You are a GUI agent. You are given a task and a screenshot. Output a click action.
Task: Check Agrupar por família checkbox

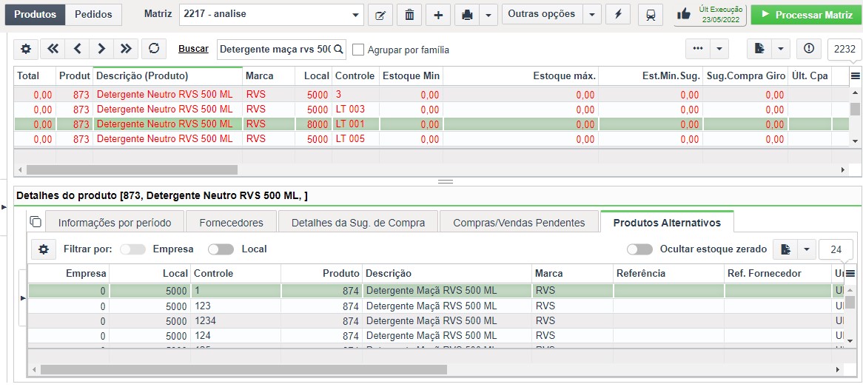pos(358,50)
